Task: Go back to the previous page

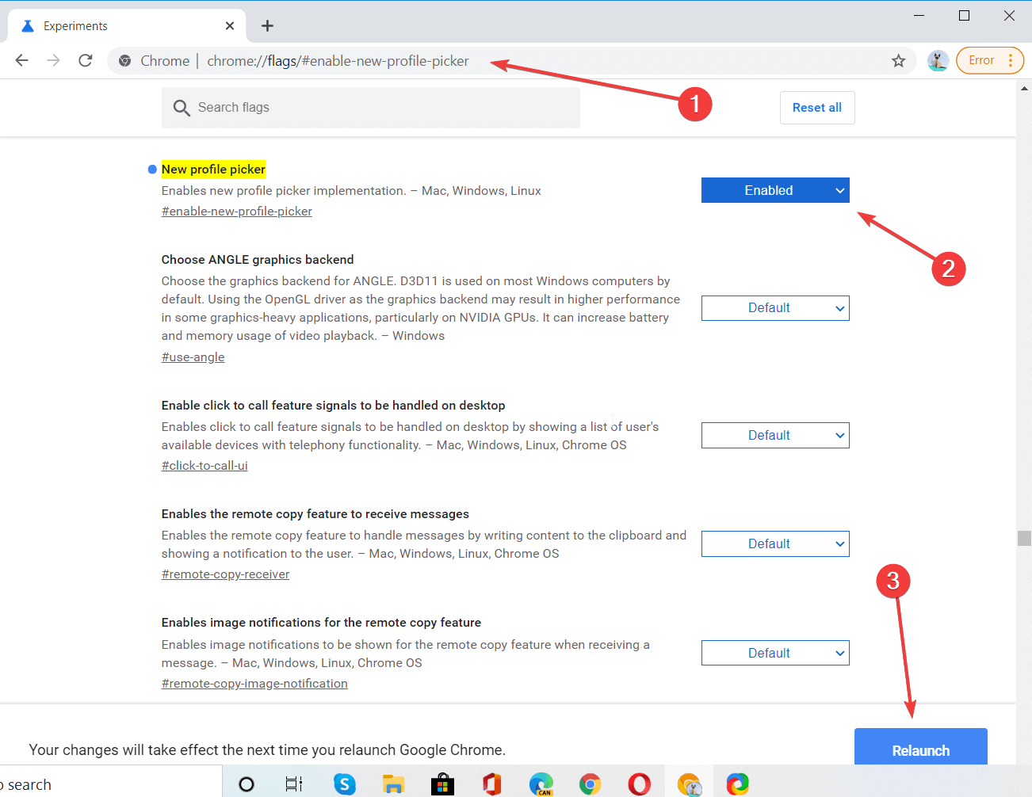Action: 22,60
